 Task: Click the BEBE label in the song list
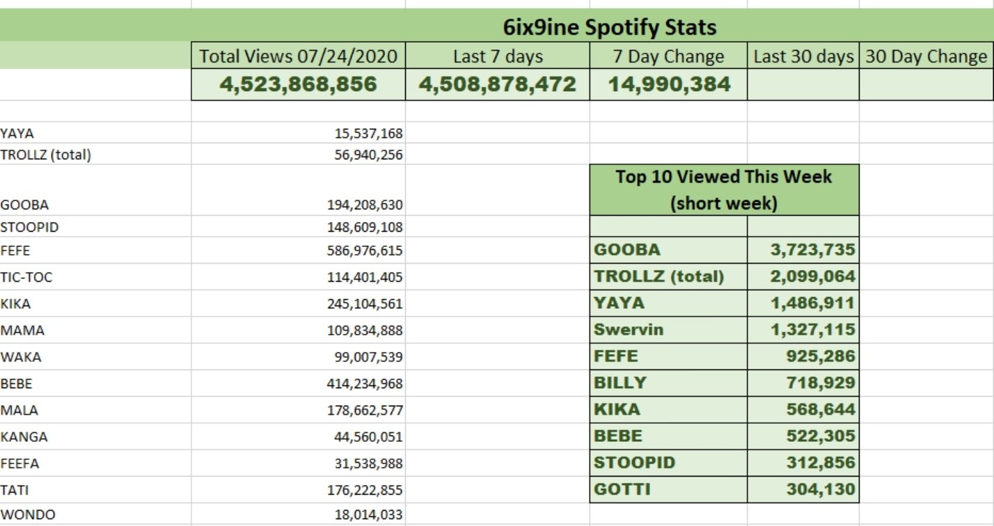point(17,383)
